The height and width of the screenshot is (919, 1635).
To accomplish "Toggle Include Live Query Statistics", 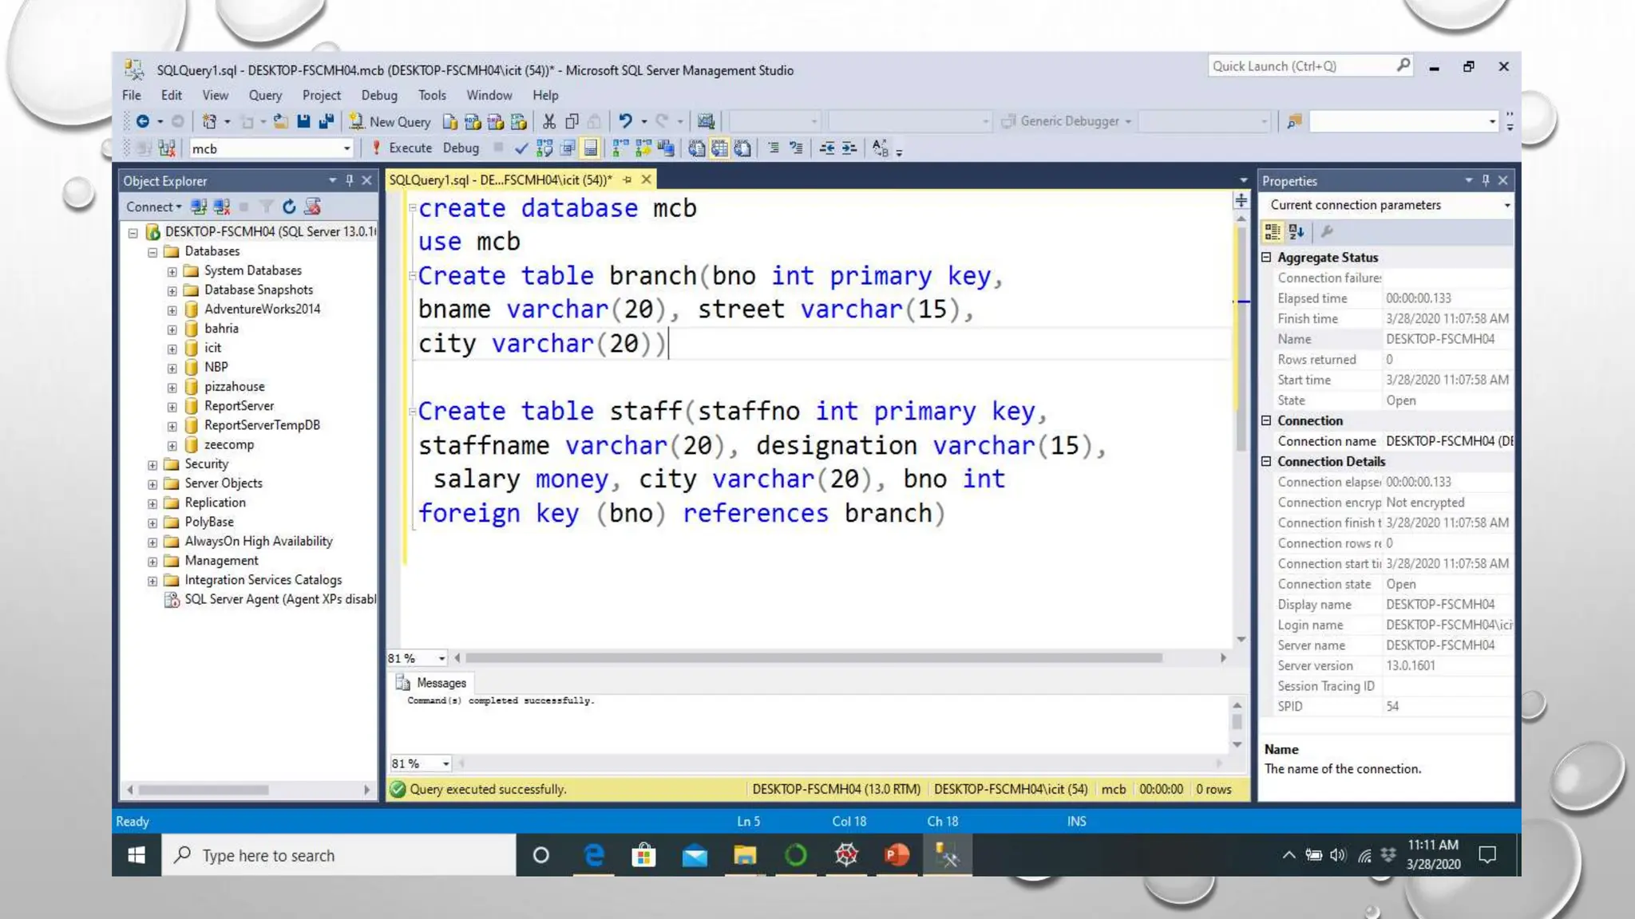I will (643, 148).
